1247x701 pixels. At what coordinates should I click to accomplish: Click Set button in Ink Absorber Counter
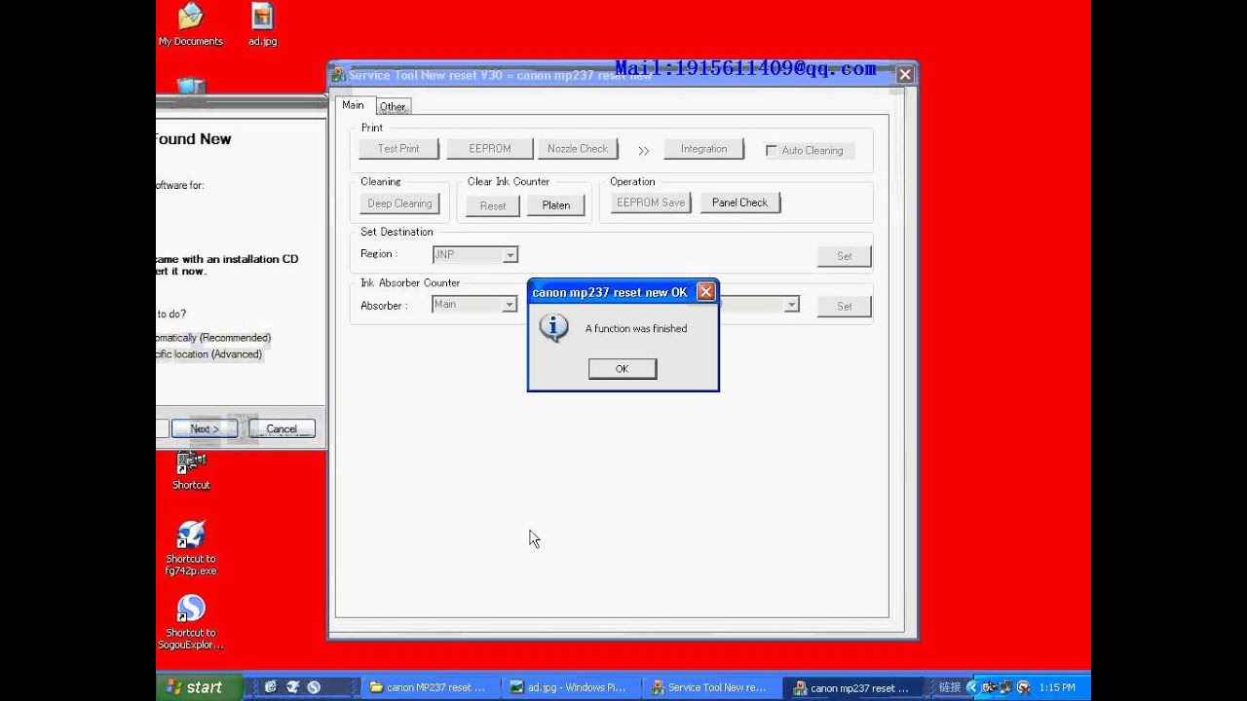click(845, 307)
